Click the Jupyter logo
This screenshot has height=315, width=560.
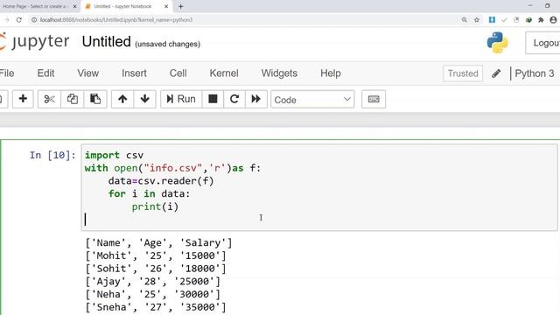35,42
